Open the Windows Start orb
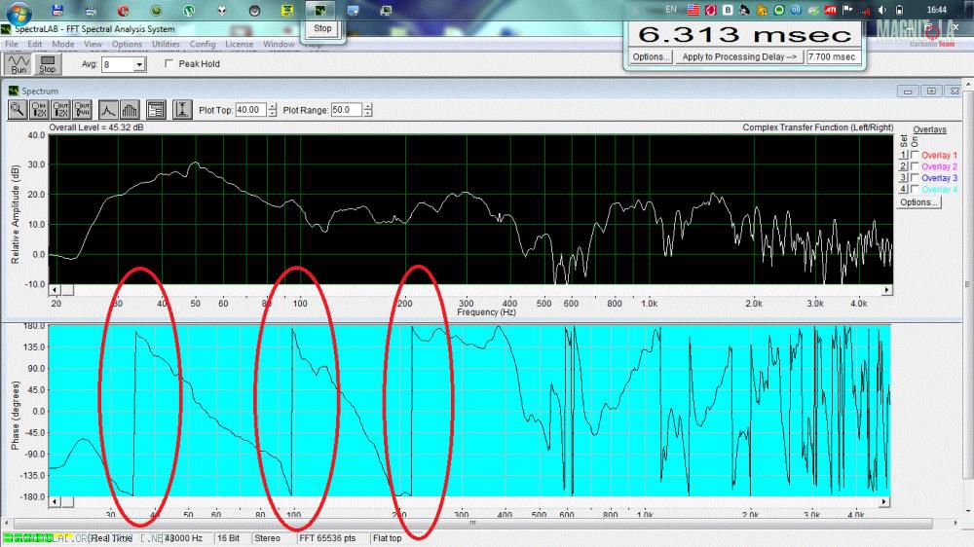The width and height of the screenshot is (974, 547). pyautogui.click(x=19, y=11)
